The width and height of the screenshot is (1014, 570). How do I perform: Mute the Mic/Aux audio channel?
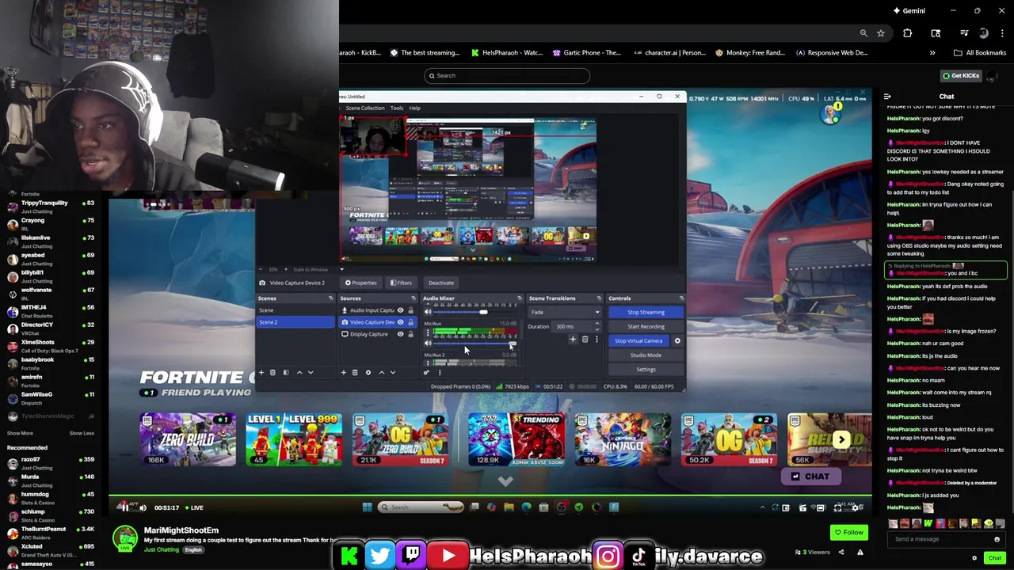(428, 343)
